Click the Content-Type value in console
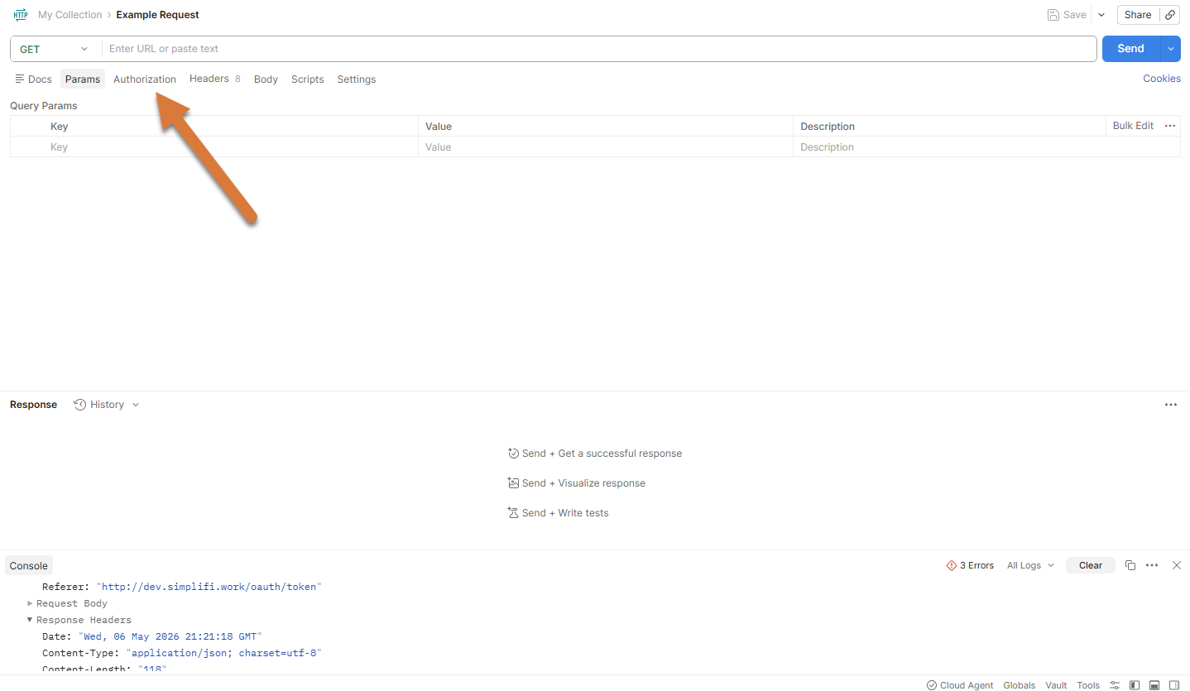1190x691 pixels. (223, 653)
